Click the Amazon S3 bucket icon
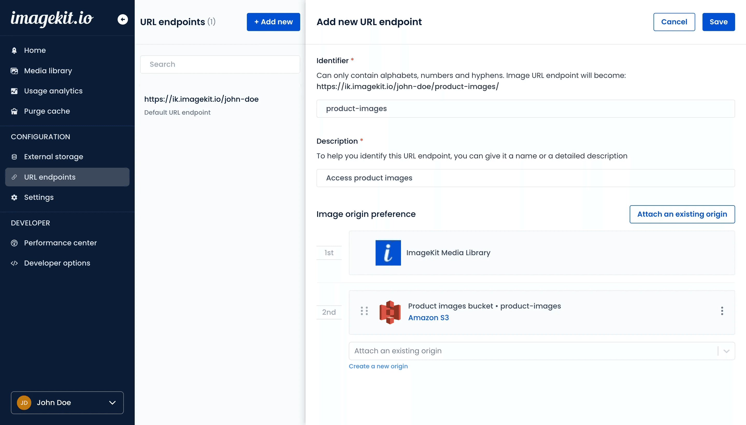746x425 pixels. click(x=390, y=312)
